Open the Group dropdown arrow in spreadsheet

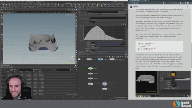[x=33, y=70]
